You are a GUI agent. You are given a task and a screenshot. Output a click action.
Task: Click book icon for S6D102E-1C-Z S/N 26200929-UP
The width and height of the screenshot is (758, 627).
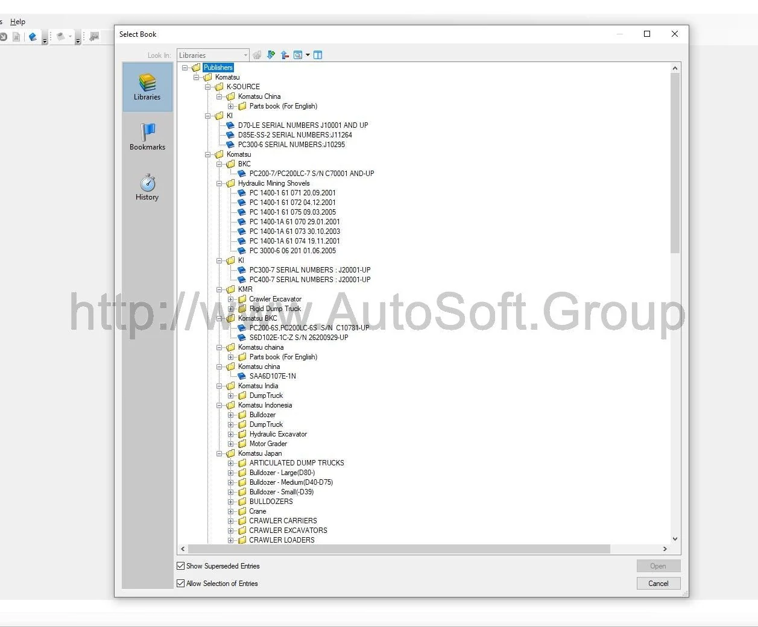click(242, 338)
